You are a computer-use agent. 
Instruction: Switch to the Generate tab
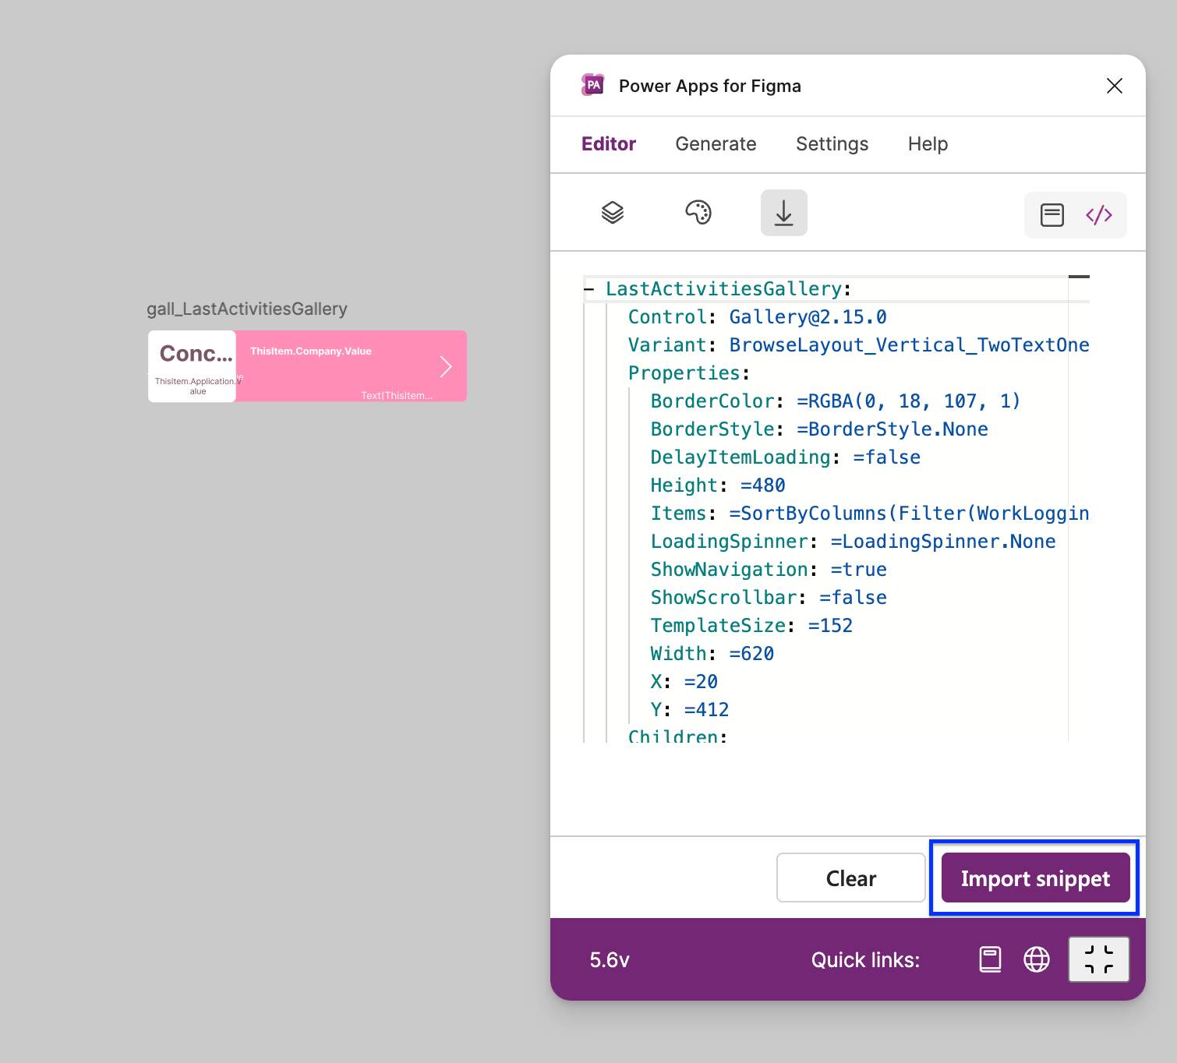[x=716, y=144]
